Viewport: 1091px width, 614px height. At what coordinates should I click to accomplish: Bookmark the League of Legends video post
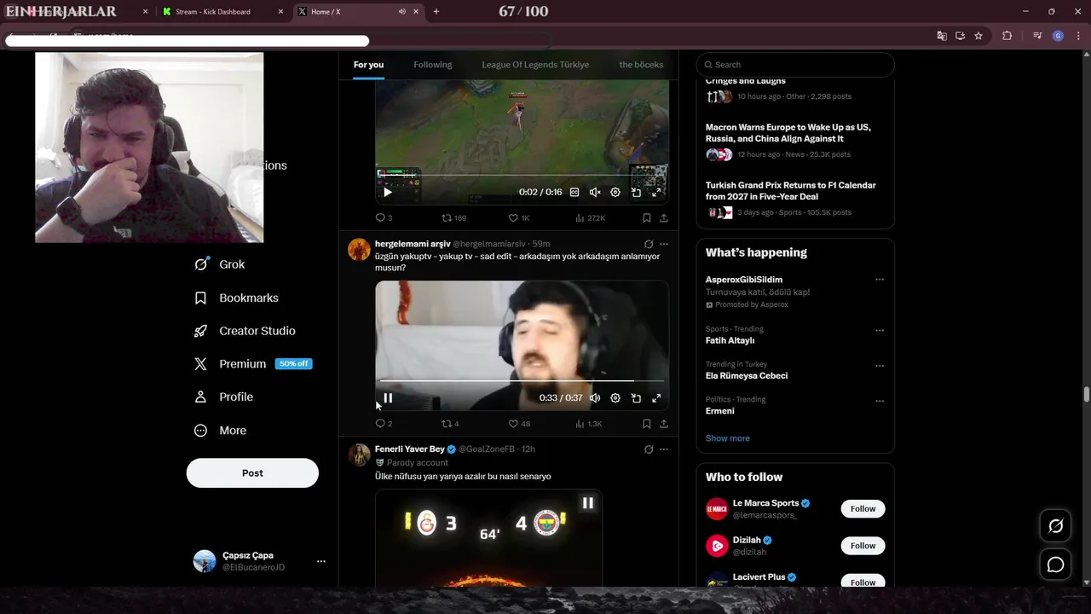tap(647, 218)
